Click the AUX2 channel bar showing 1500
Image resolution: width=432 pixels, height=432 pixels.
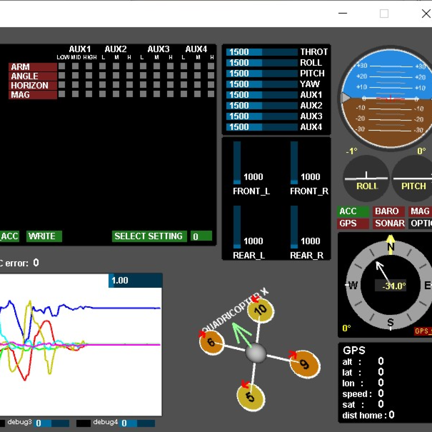coord(262,106)
